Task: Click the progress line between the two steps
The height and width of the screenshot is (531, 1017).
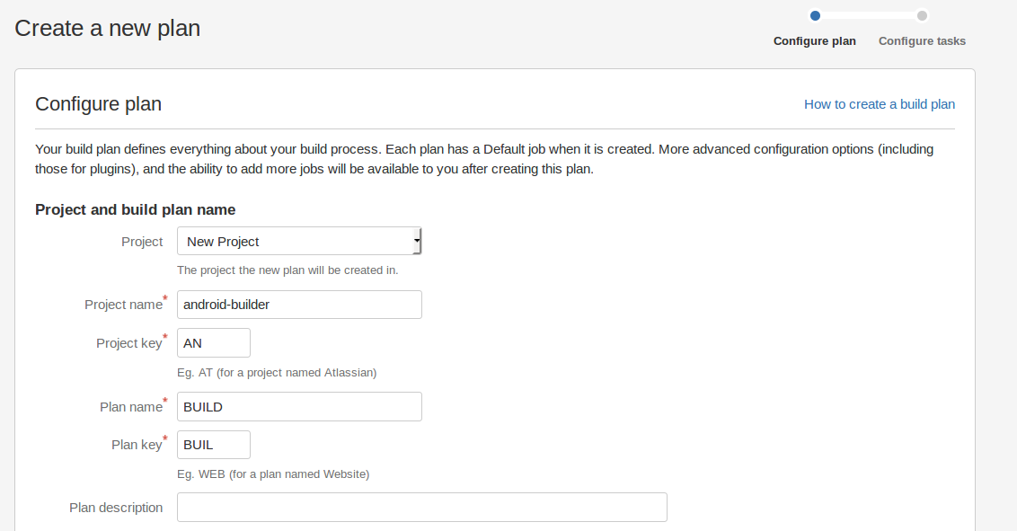Action: [868, 15]
